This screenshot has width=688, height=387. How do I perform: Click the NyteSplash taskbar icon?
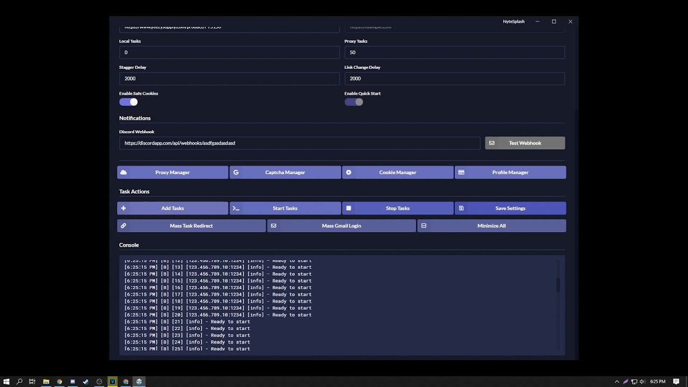139,382
